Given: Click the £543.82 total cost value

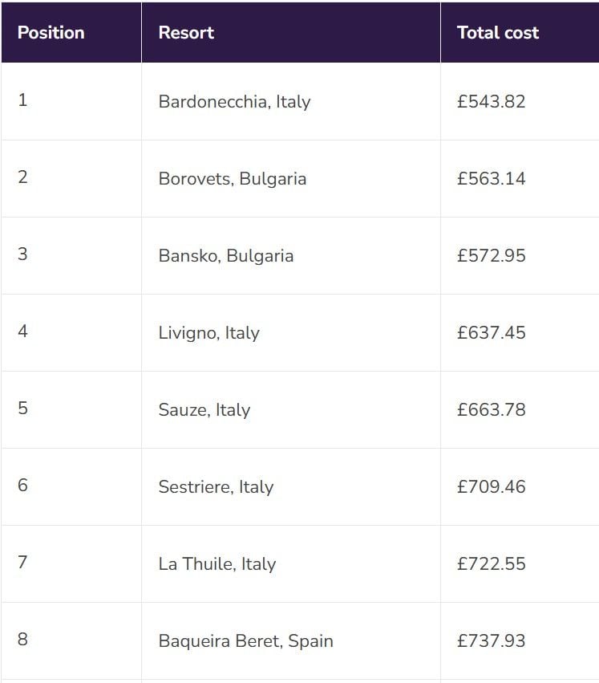Looking at the screenshot, I should pyautogui.click(x=492, y=101).
